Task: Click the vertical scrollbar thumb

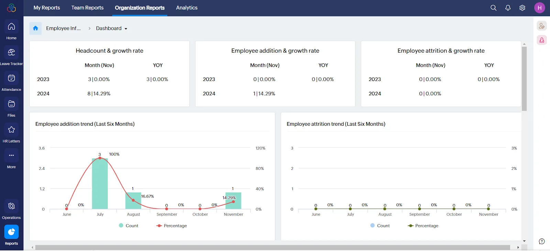Action: (x=524, y=79)
